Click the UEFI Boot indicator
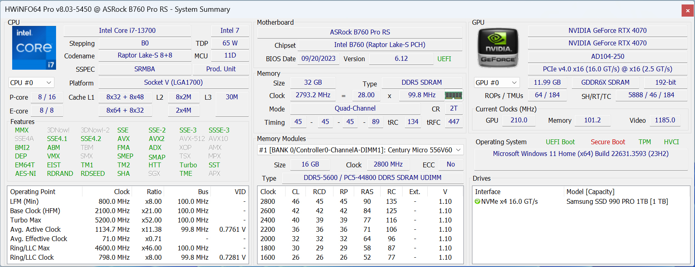The height and width of the screenshot is (267, 695). 560,142
